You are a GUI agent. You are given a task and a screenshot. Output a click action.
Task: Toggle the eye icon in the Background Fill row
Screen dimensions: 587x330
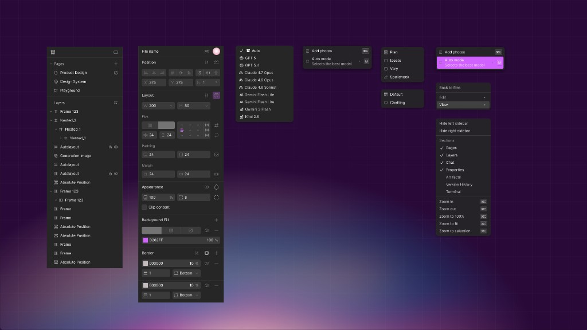pos(206,230)
